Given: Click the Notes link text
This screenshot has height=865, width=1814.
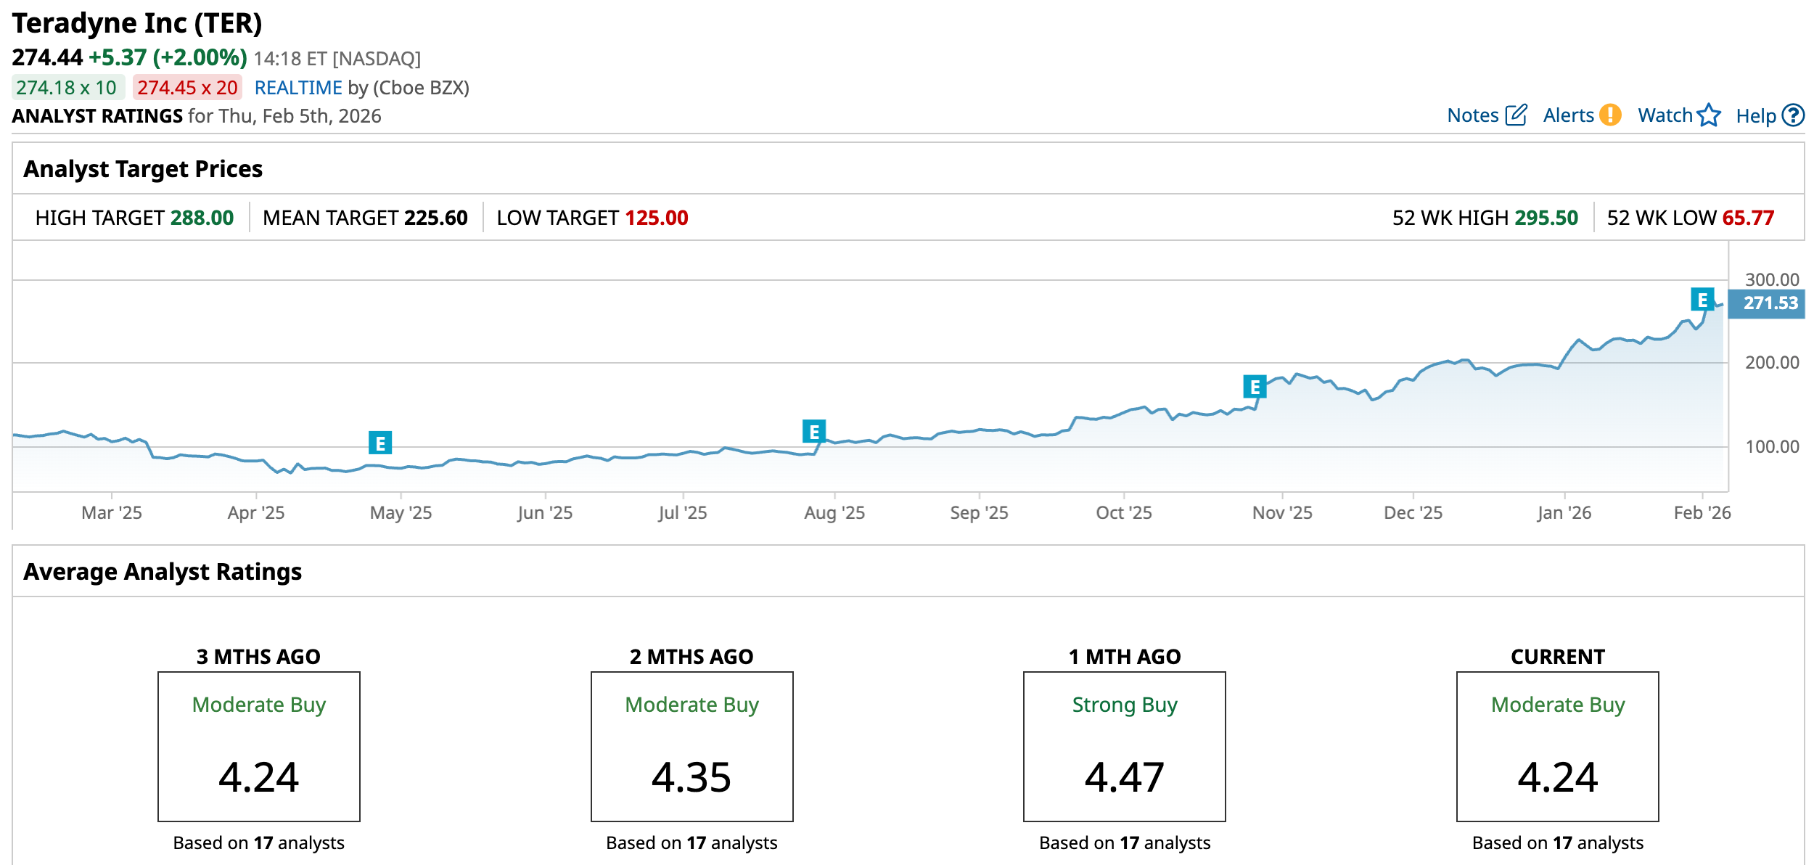Looking at the screenshot, I should click(x=1472, y=115).
